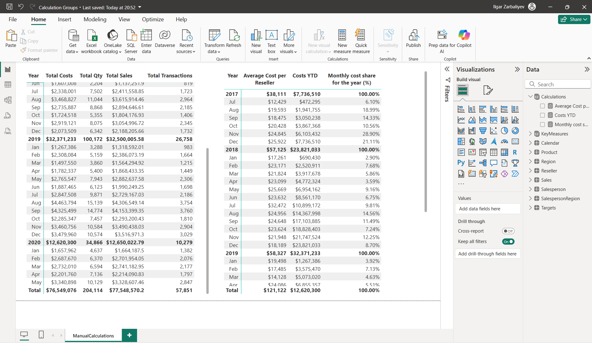The image size is (592, 343).
Task: Switch to the Optimize tab
Action: click(x=153, y=19)
